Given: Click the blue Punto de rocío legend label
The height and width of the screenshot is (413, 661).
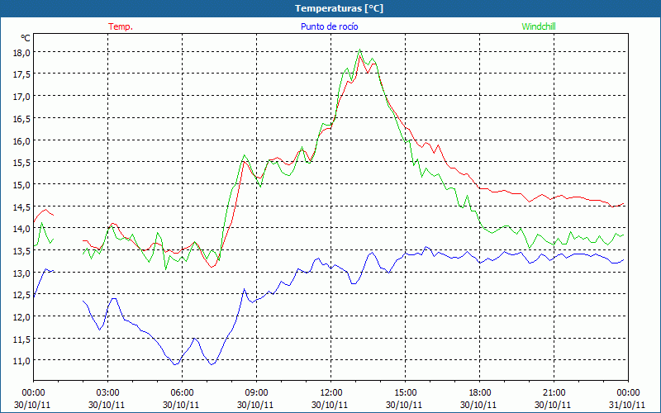Looking at the screenshot, I should pyautogui.click(x=329, y=26).
